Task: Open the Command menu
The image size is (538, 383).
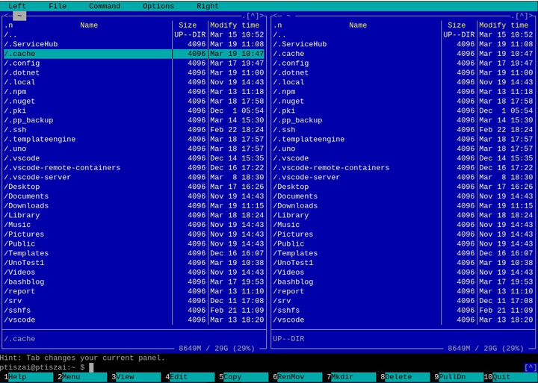Action: tap(105, 6)
